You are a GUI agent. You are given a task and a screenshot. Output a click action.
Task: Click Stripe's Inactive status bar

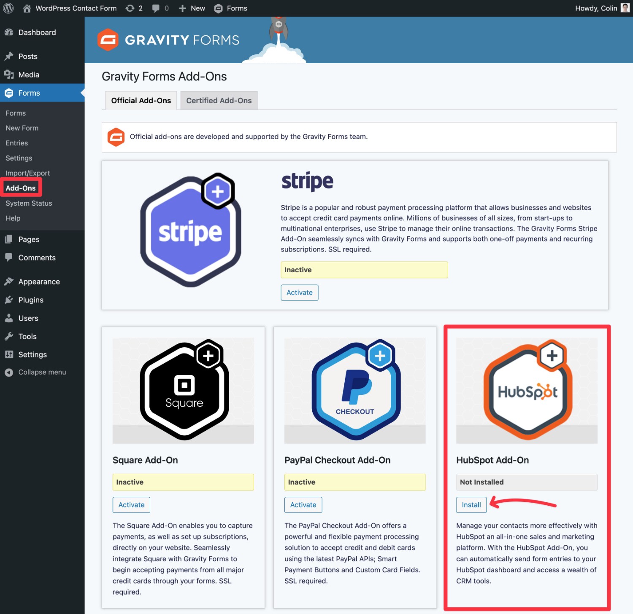click(x=364, y=270)
